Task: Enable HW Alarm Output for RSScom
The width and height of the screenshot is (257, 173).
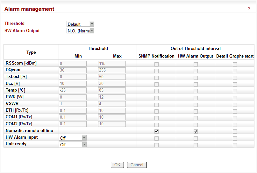Action: click(196, 64)
